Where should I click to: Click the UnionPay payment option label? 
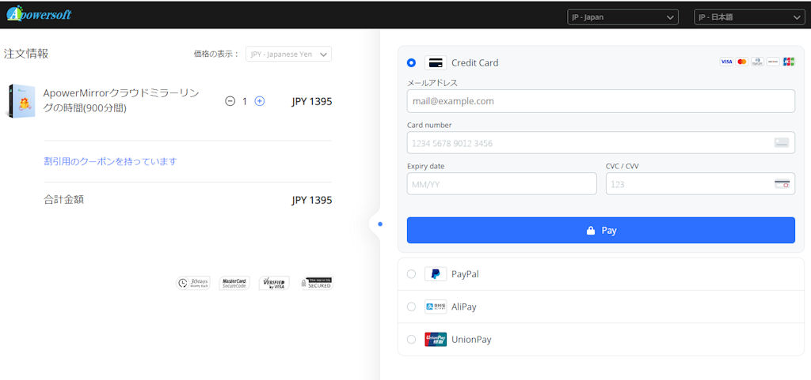[471, 340]
